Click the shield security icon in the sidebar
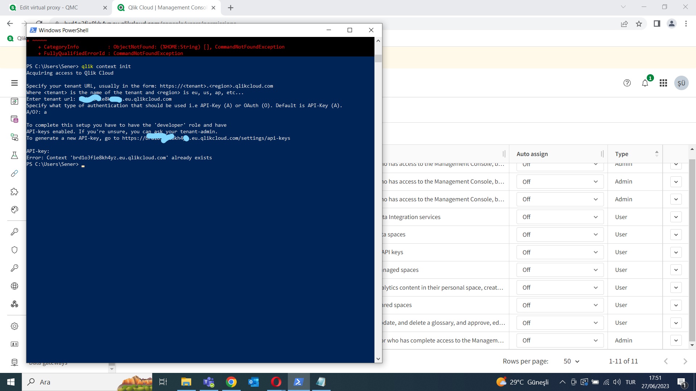 pos(14,250)
